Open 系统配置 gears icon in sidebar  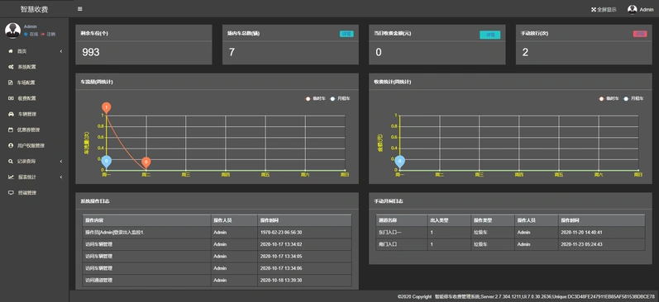coord(11,67)
